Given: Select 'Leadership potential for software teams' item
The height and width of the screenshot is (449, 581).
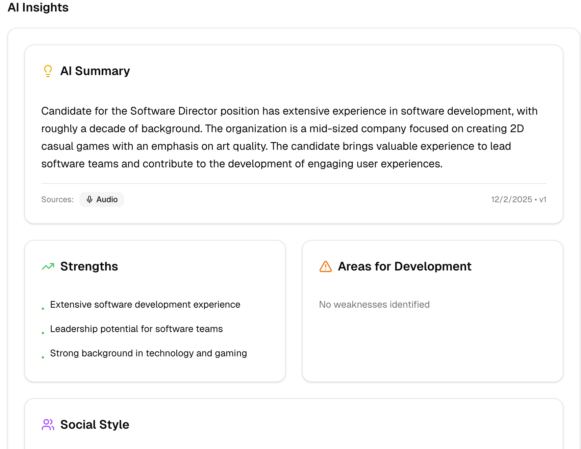Looking at the screenshot, I should [136, 329].
